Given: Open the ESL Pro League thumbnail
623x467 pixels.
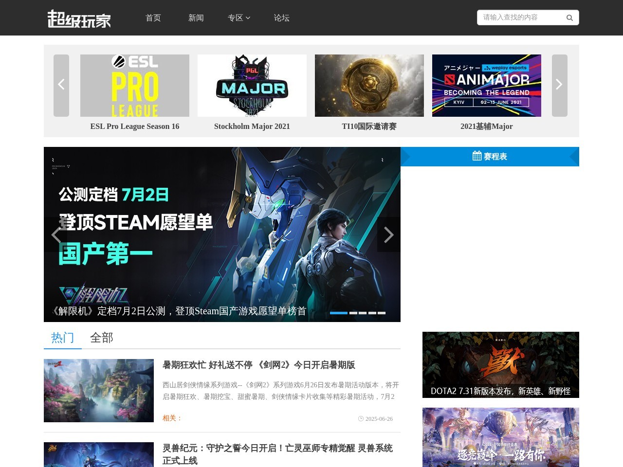Looking at the screenshot, I should click(x=135, y=86).
